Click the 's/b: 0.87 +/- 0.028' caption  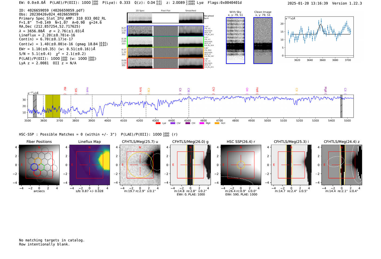[x=90, y=191]
